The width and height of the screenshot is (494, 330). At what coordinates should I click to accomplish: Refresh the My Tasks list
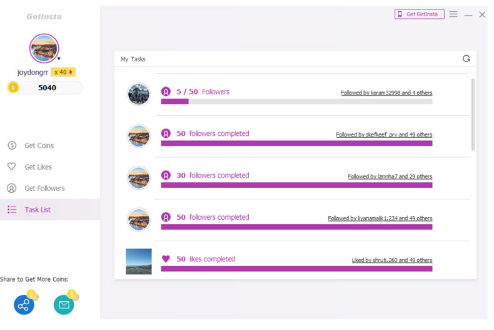(x=466, y=58)
